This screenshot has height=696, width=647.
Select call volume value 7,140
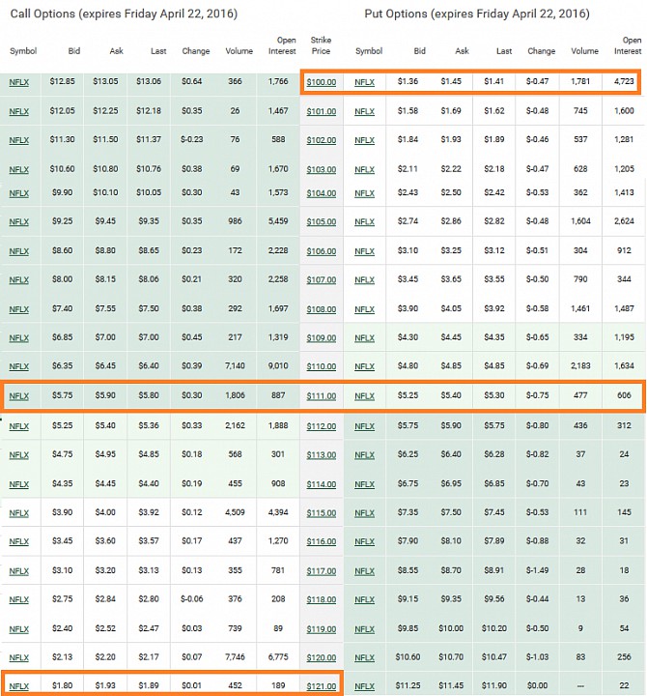tap(235, 365)
